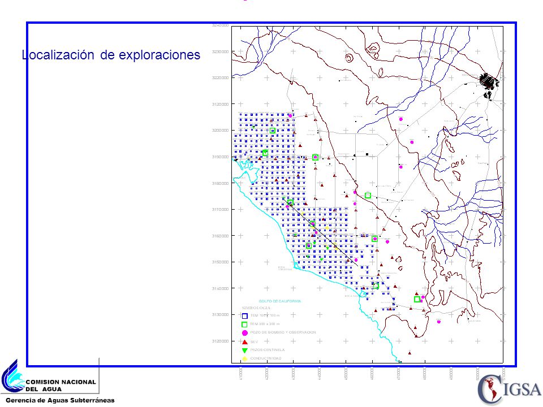This screenshot has height=407, width=543.
Task: Click the 3140000 y-axis coordinate label
Action: pyautogui.click(x=220, y=288)
